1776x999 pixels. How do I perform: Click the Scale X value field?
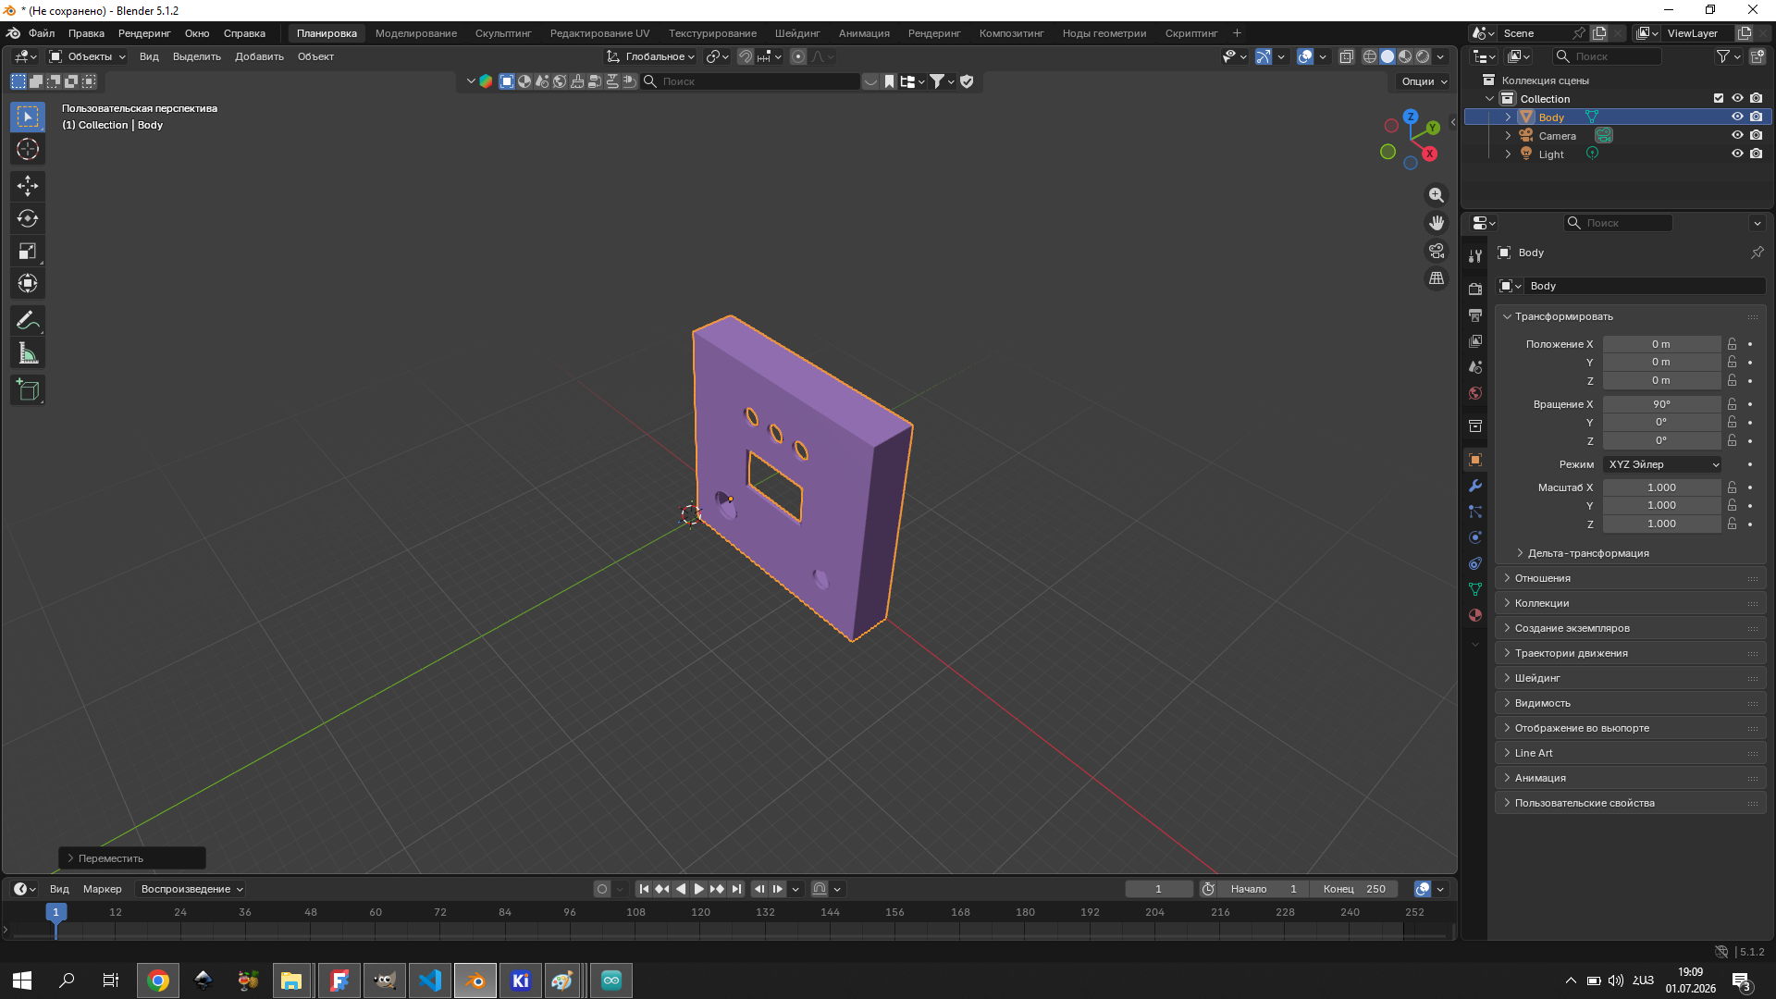1661,487
